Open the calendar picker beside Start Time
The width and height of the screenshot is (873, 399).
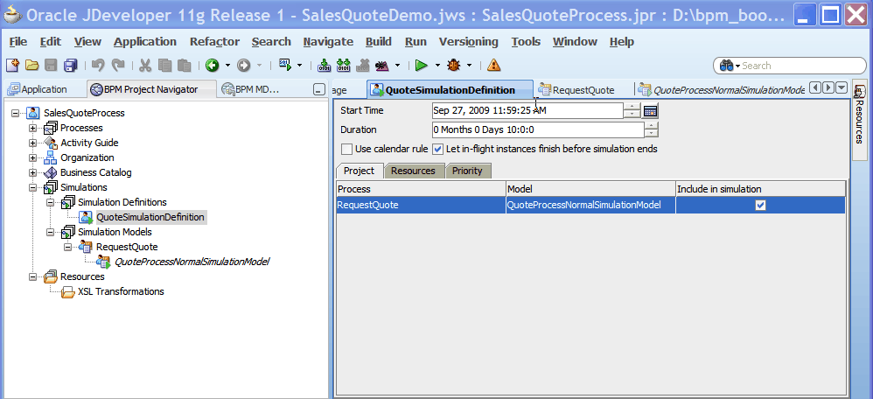click(x=650, y=111)
